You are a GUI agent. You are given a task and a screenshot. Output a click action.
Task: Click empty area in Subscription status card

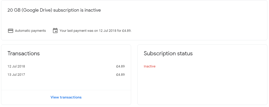[202, 86]
